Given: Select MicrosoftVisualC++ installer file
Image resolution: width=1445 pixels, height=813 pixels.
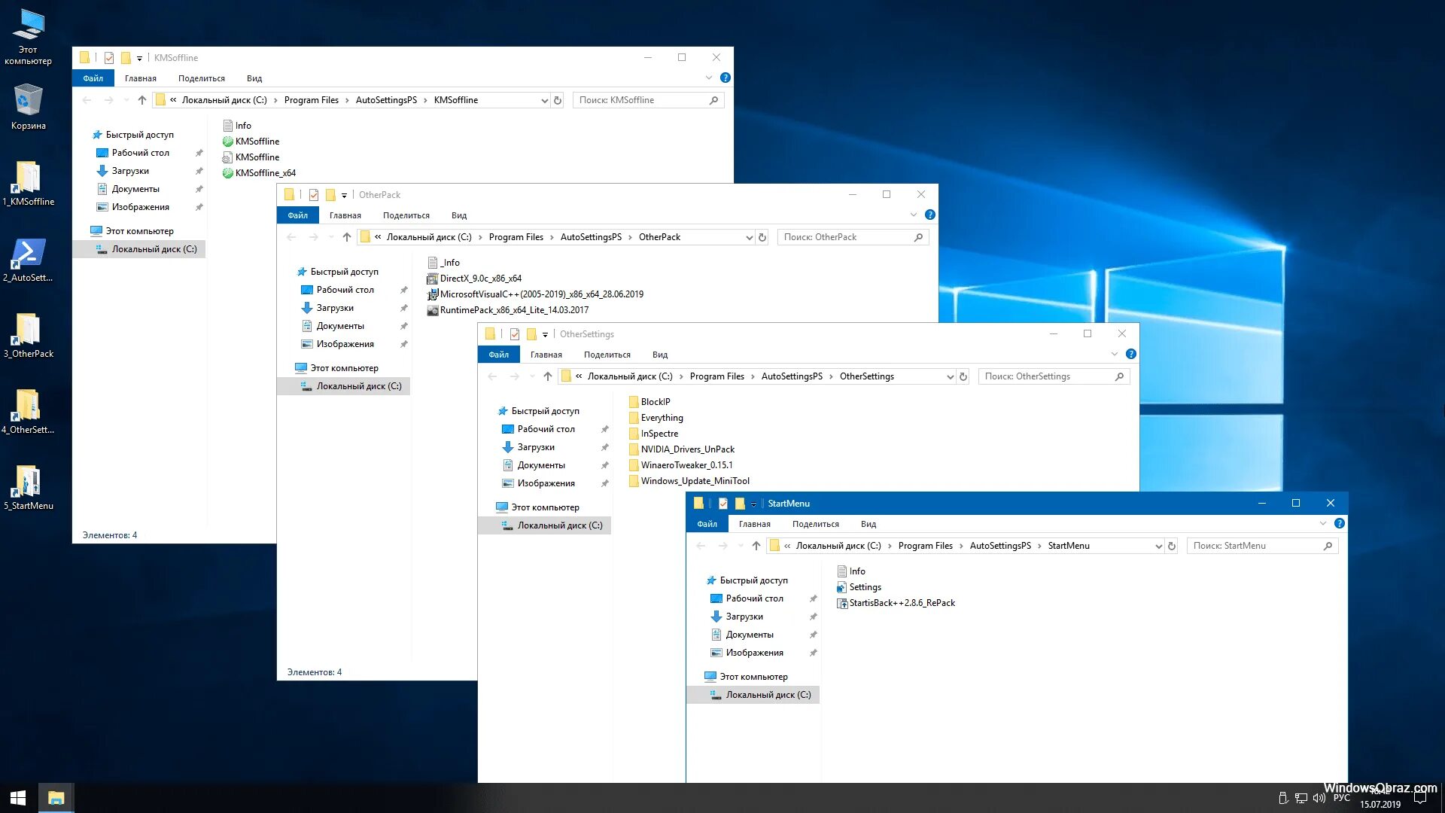Looking at the screenshot, I should tap(542, 293).
